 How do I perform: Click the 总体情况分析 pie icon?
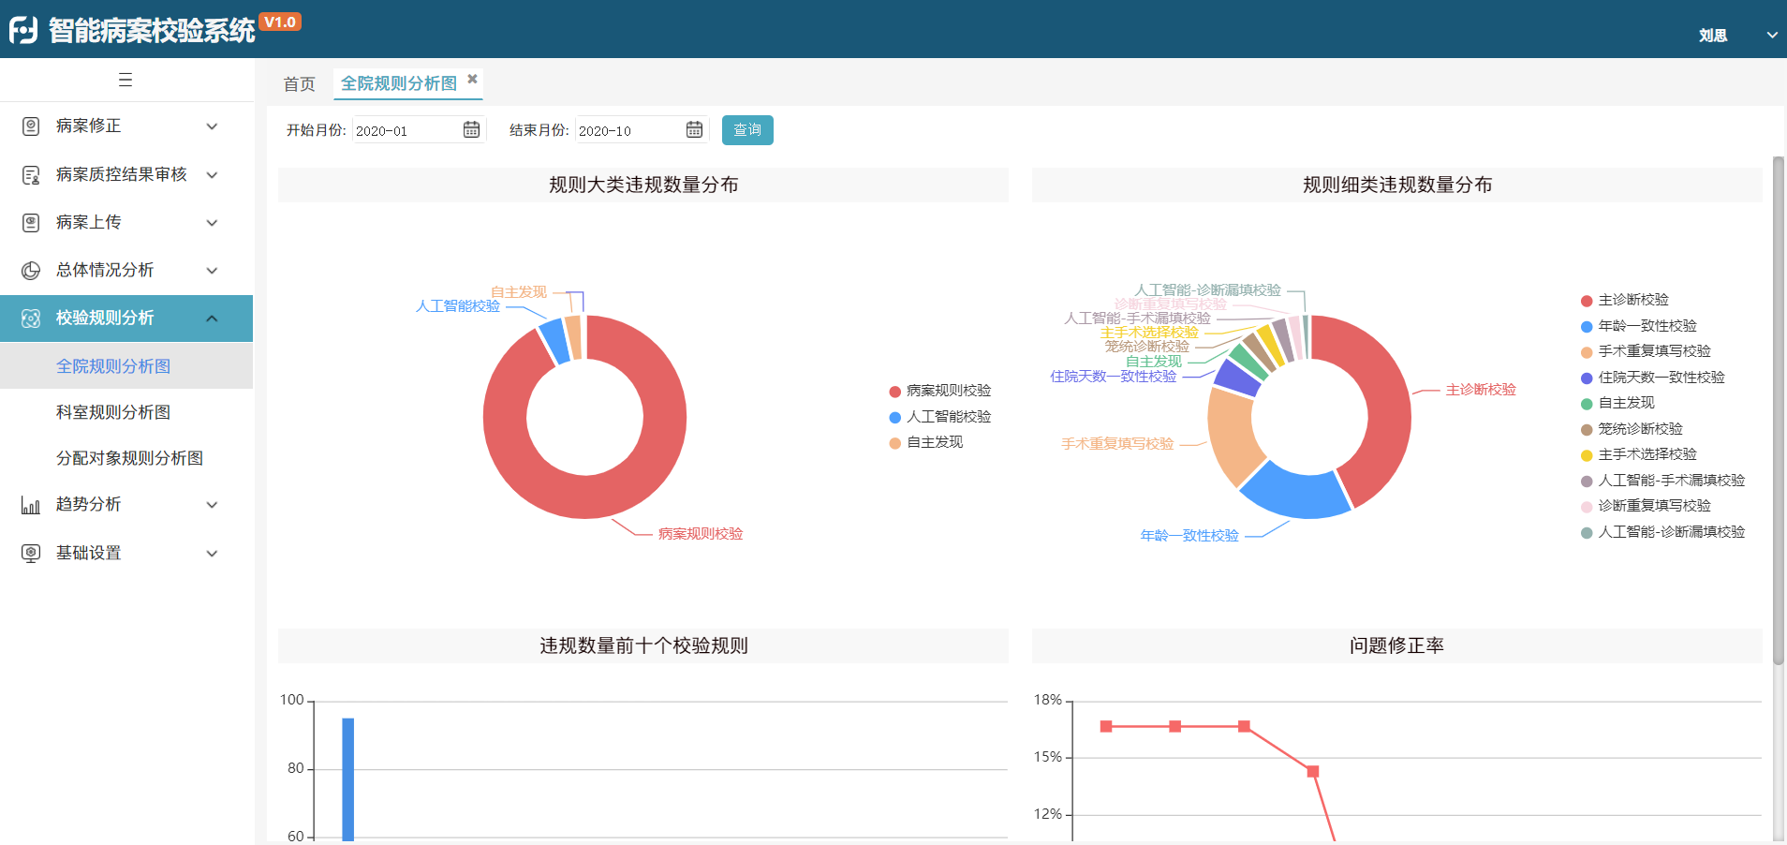click(31, 271)
